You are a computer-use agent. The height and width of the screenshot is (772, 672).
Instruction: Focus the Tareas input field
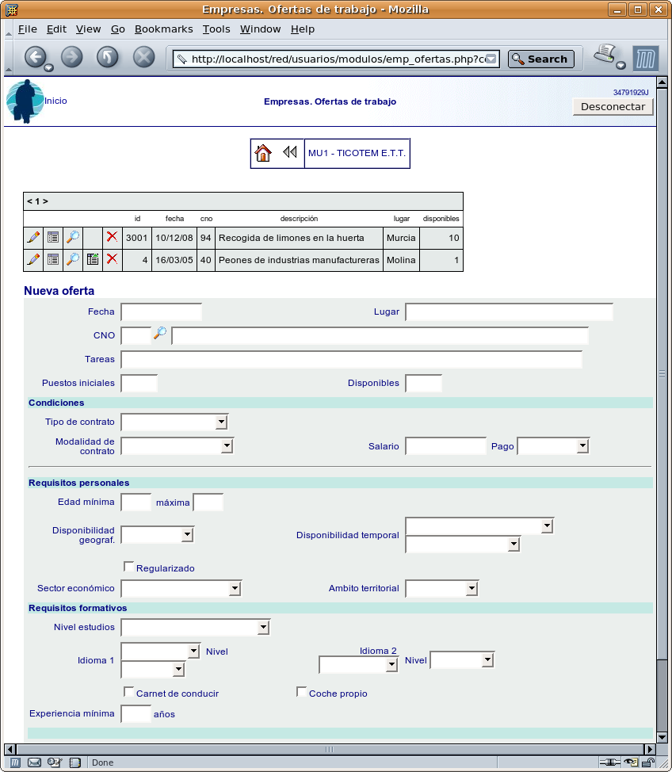[352, 359]
